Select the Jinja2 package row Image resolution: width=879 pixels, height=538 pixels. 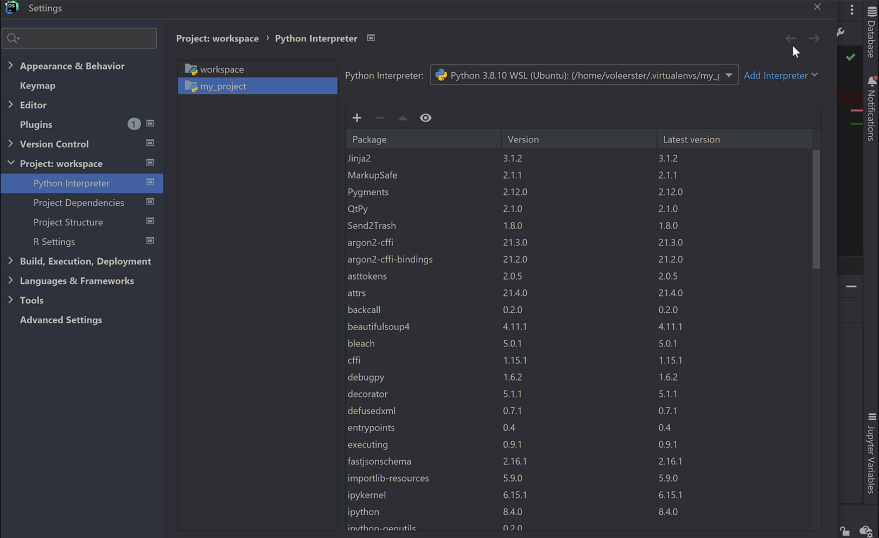coord(579,158)
